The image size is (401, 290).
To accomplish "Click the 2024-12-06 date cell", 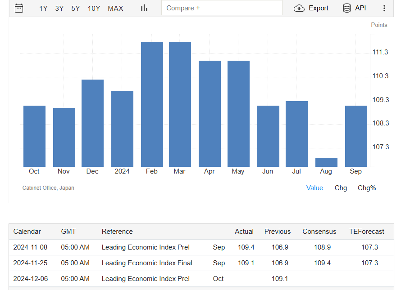I will (x=31, y=279).
